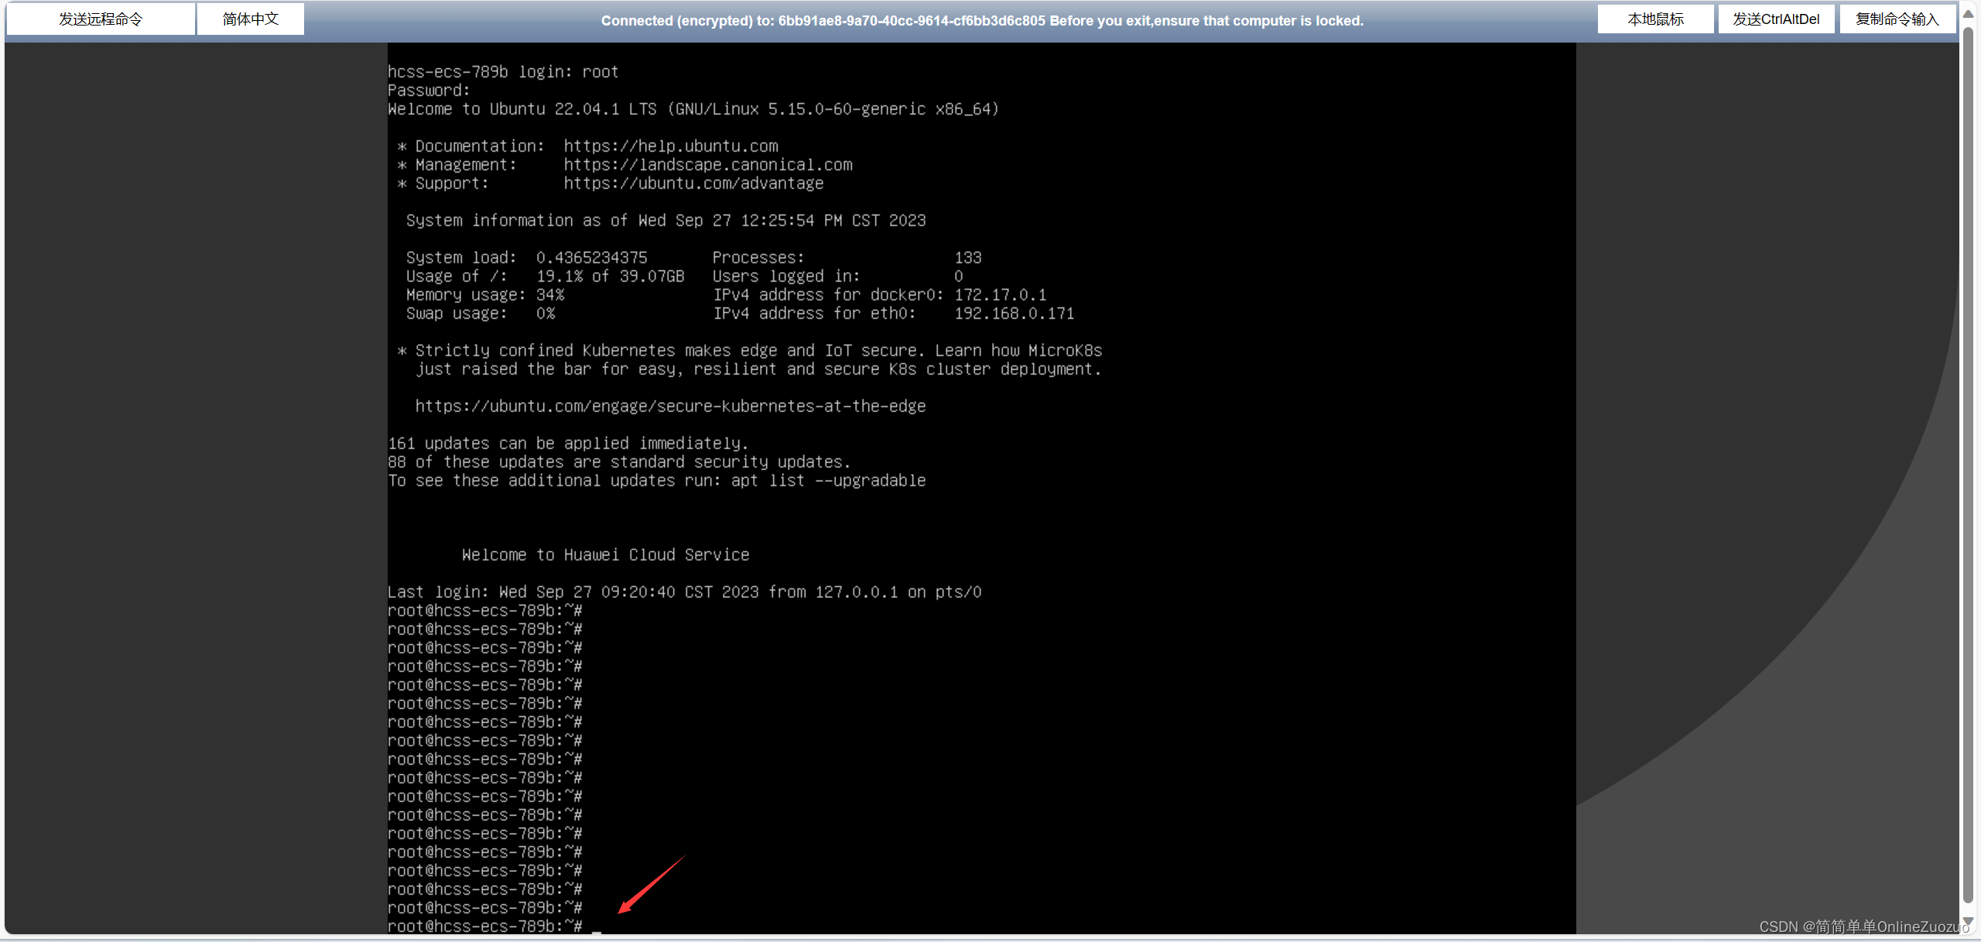
Task: Click the 发送远程命令 button
Action: coord(101,19)
